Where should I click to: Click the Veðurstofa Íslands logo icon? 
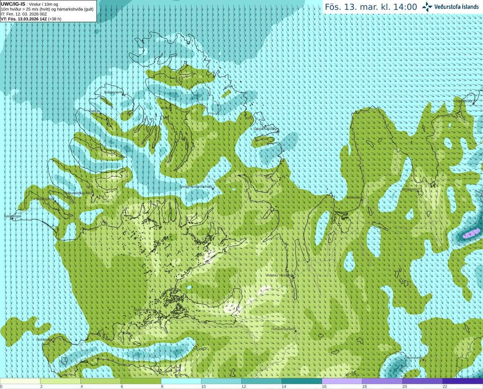427,7
